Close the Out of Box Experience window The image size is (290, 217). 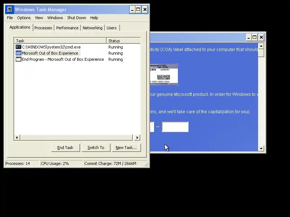261,37
